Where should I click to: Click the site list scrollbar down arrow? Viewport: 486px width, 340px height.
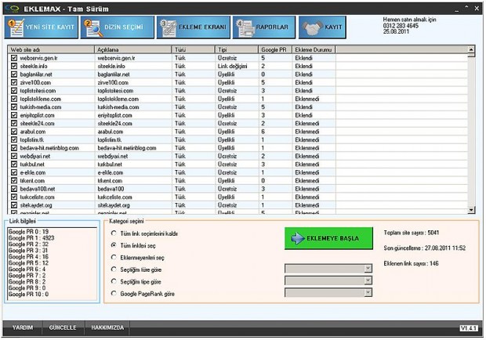pos(471,210)
